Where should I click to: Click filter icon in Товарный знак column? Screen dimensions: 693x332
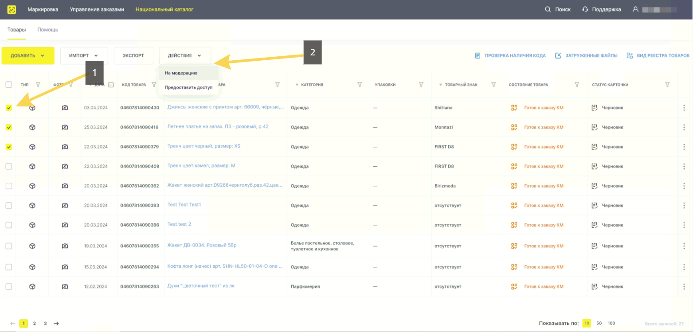coord(493,85)
